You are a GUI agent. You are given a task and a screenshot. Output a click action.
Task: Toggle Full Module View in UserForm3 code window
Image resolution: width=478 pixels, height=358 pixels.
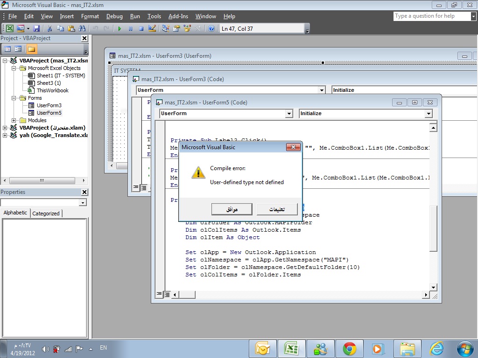(144, 188)
